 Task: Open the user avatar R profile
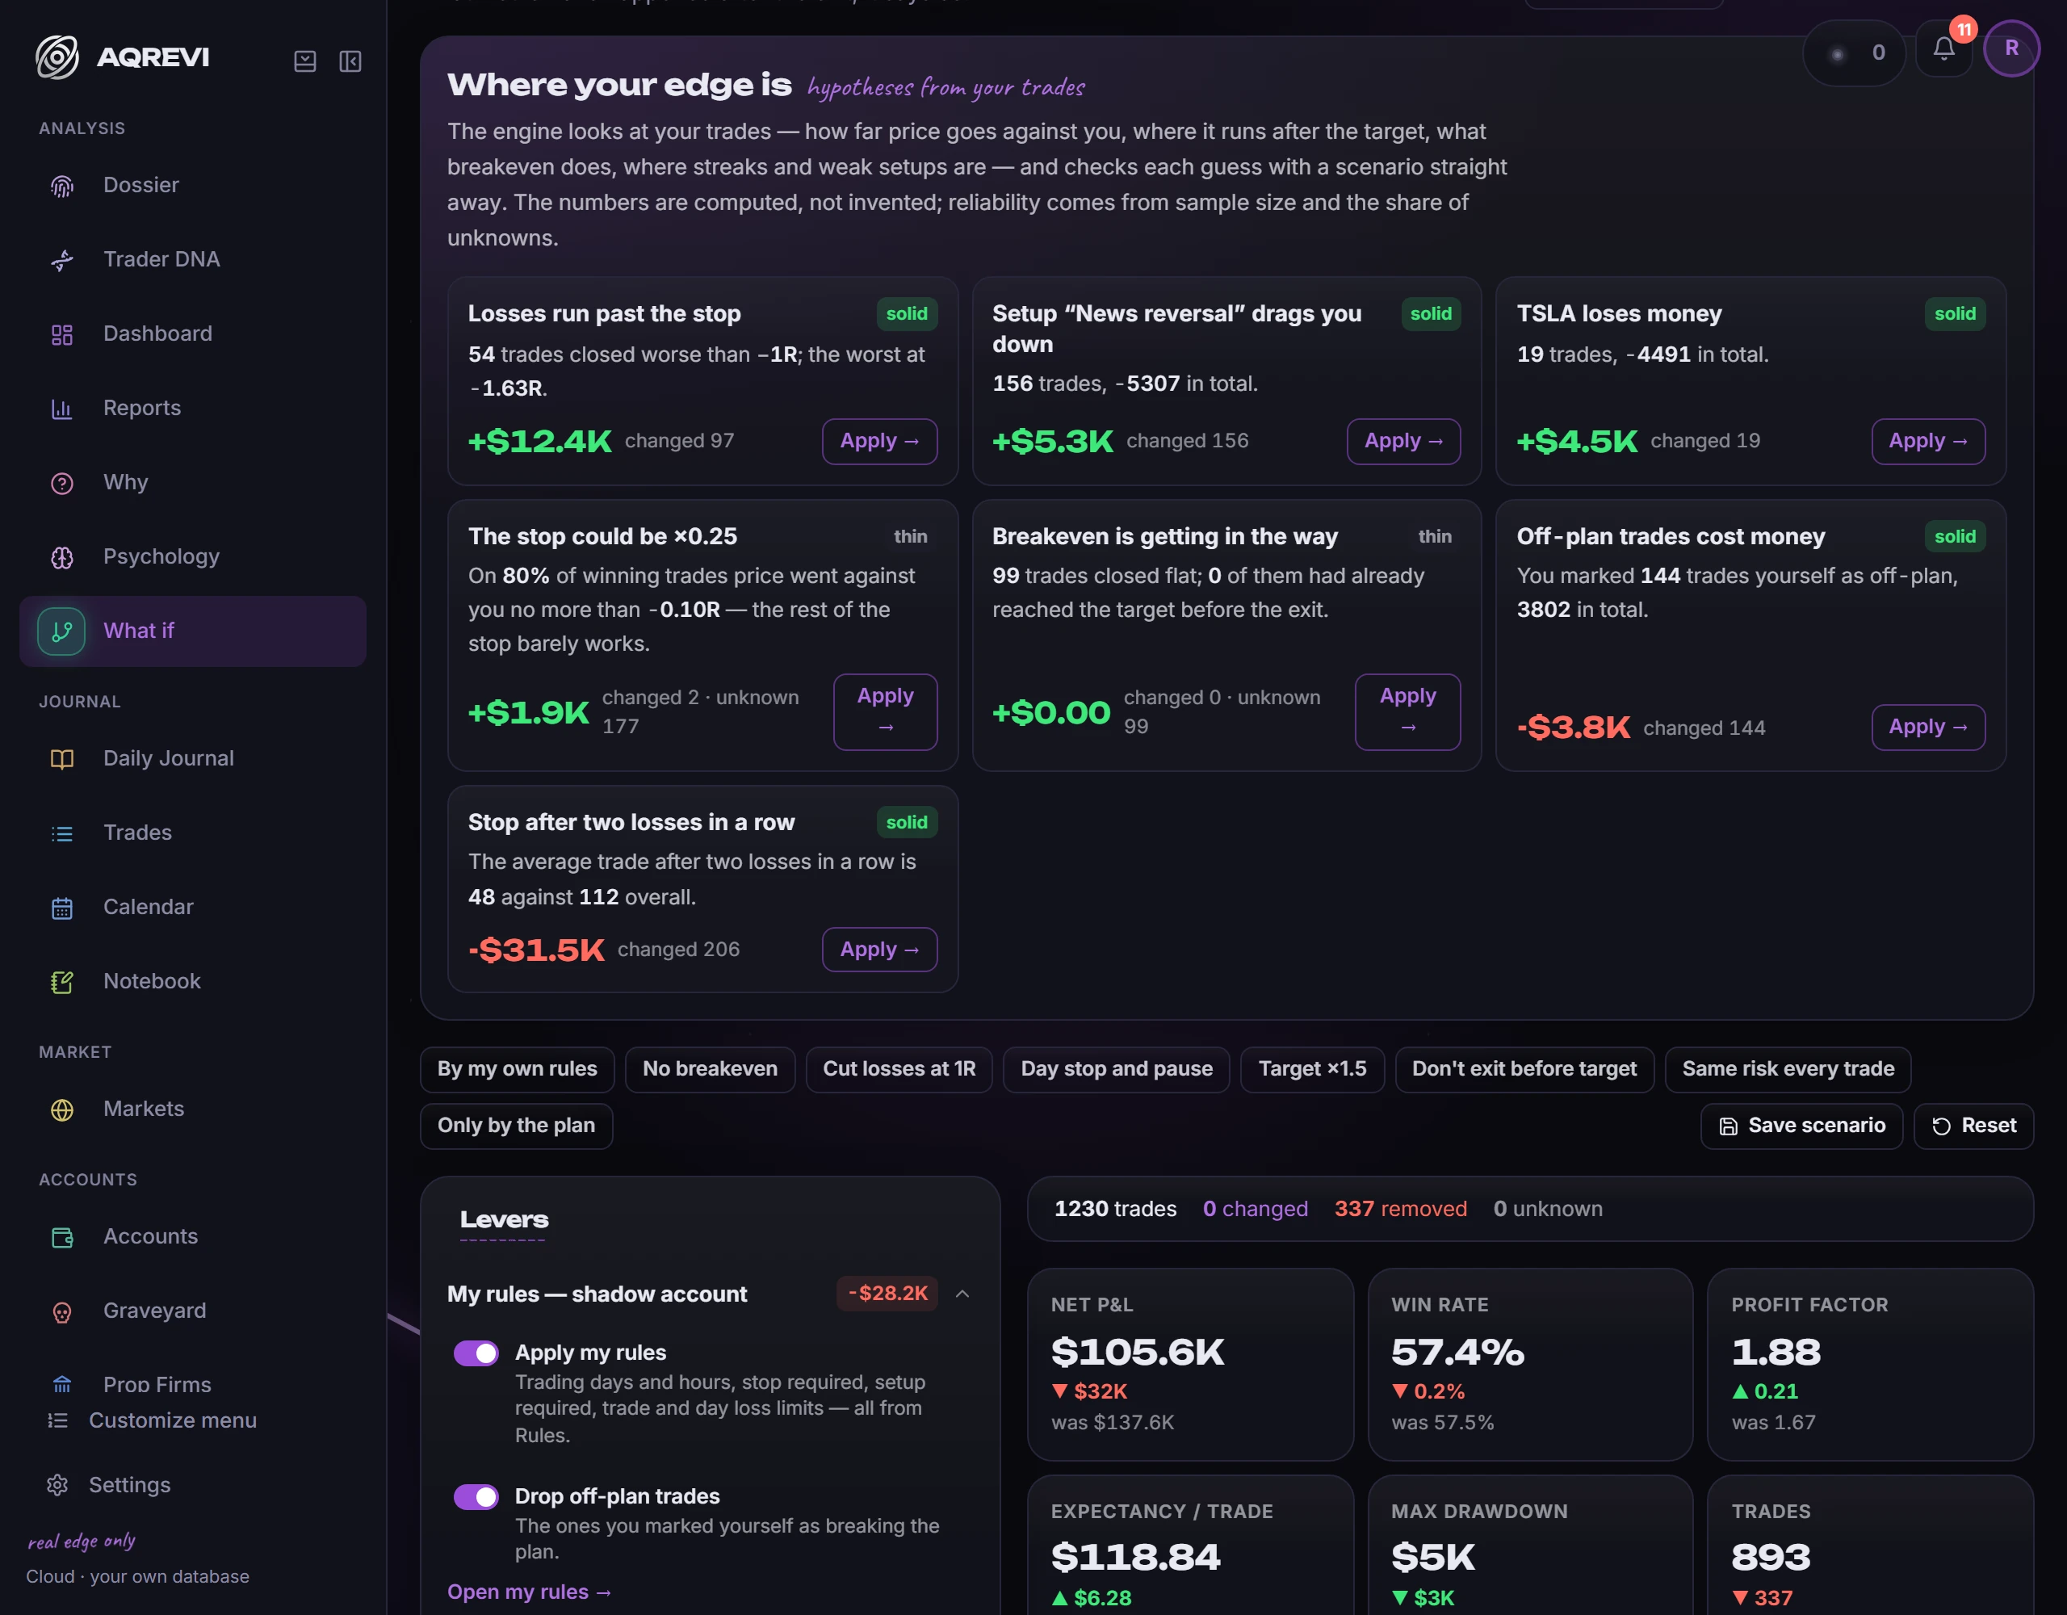2011,48
